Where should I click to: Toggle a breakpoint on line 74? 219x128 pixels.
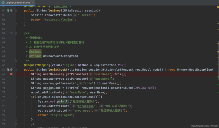(11, 102)
